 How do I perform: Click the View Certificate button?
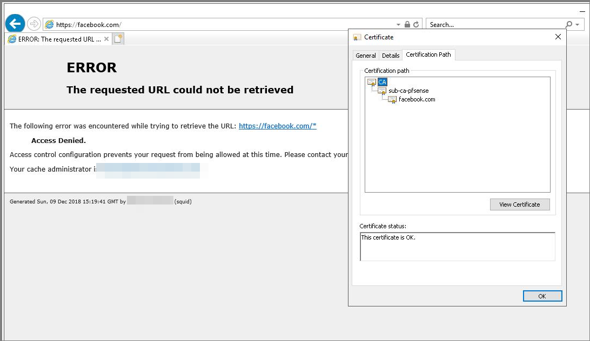(520, 204)
